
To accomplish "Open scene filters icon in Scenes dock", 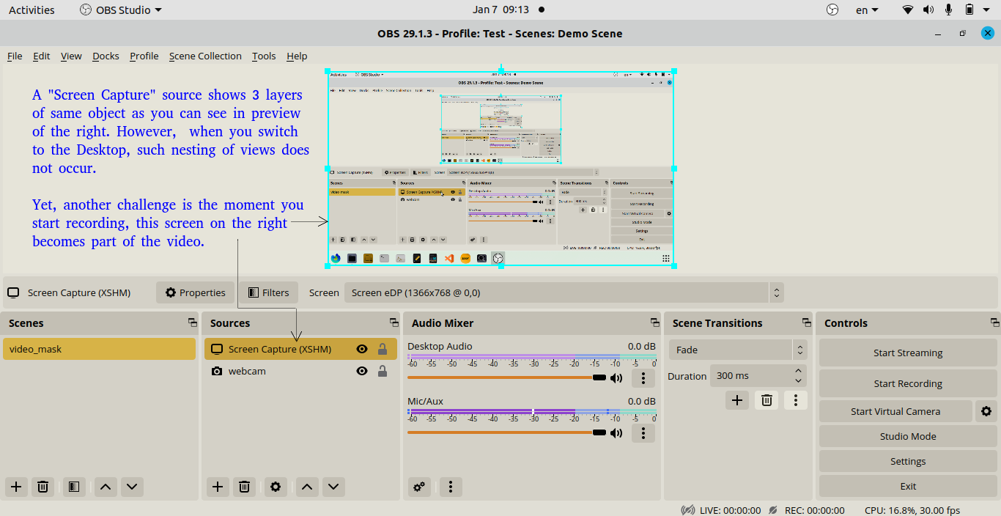I will (73, 487).
